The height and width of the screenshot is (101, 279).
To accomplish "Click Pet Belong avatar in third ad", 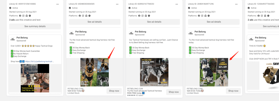I will (x=131, y=33).
